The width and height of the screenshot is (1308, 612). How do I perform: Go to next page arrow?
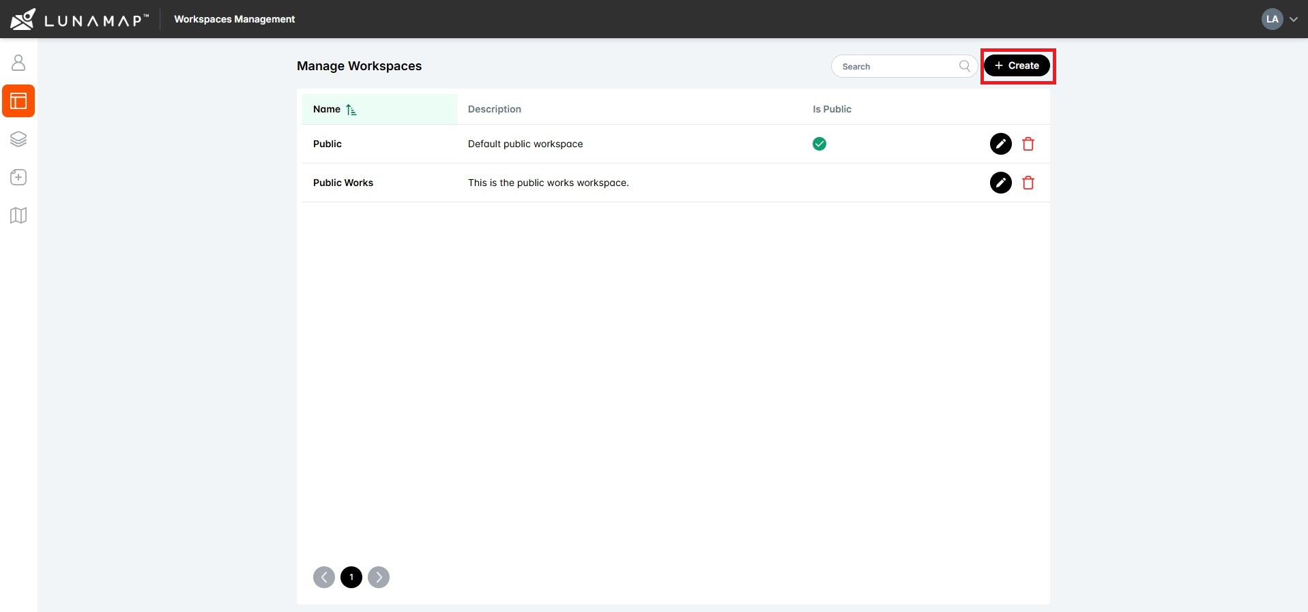(379, 577)
